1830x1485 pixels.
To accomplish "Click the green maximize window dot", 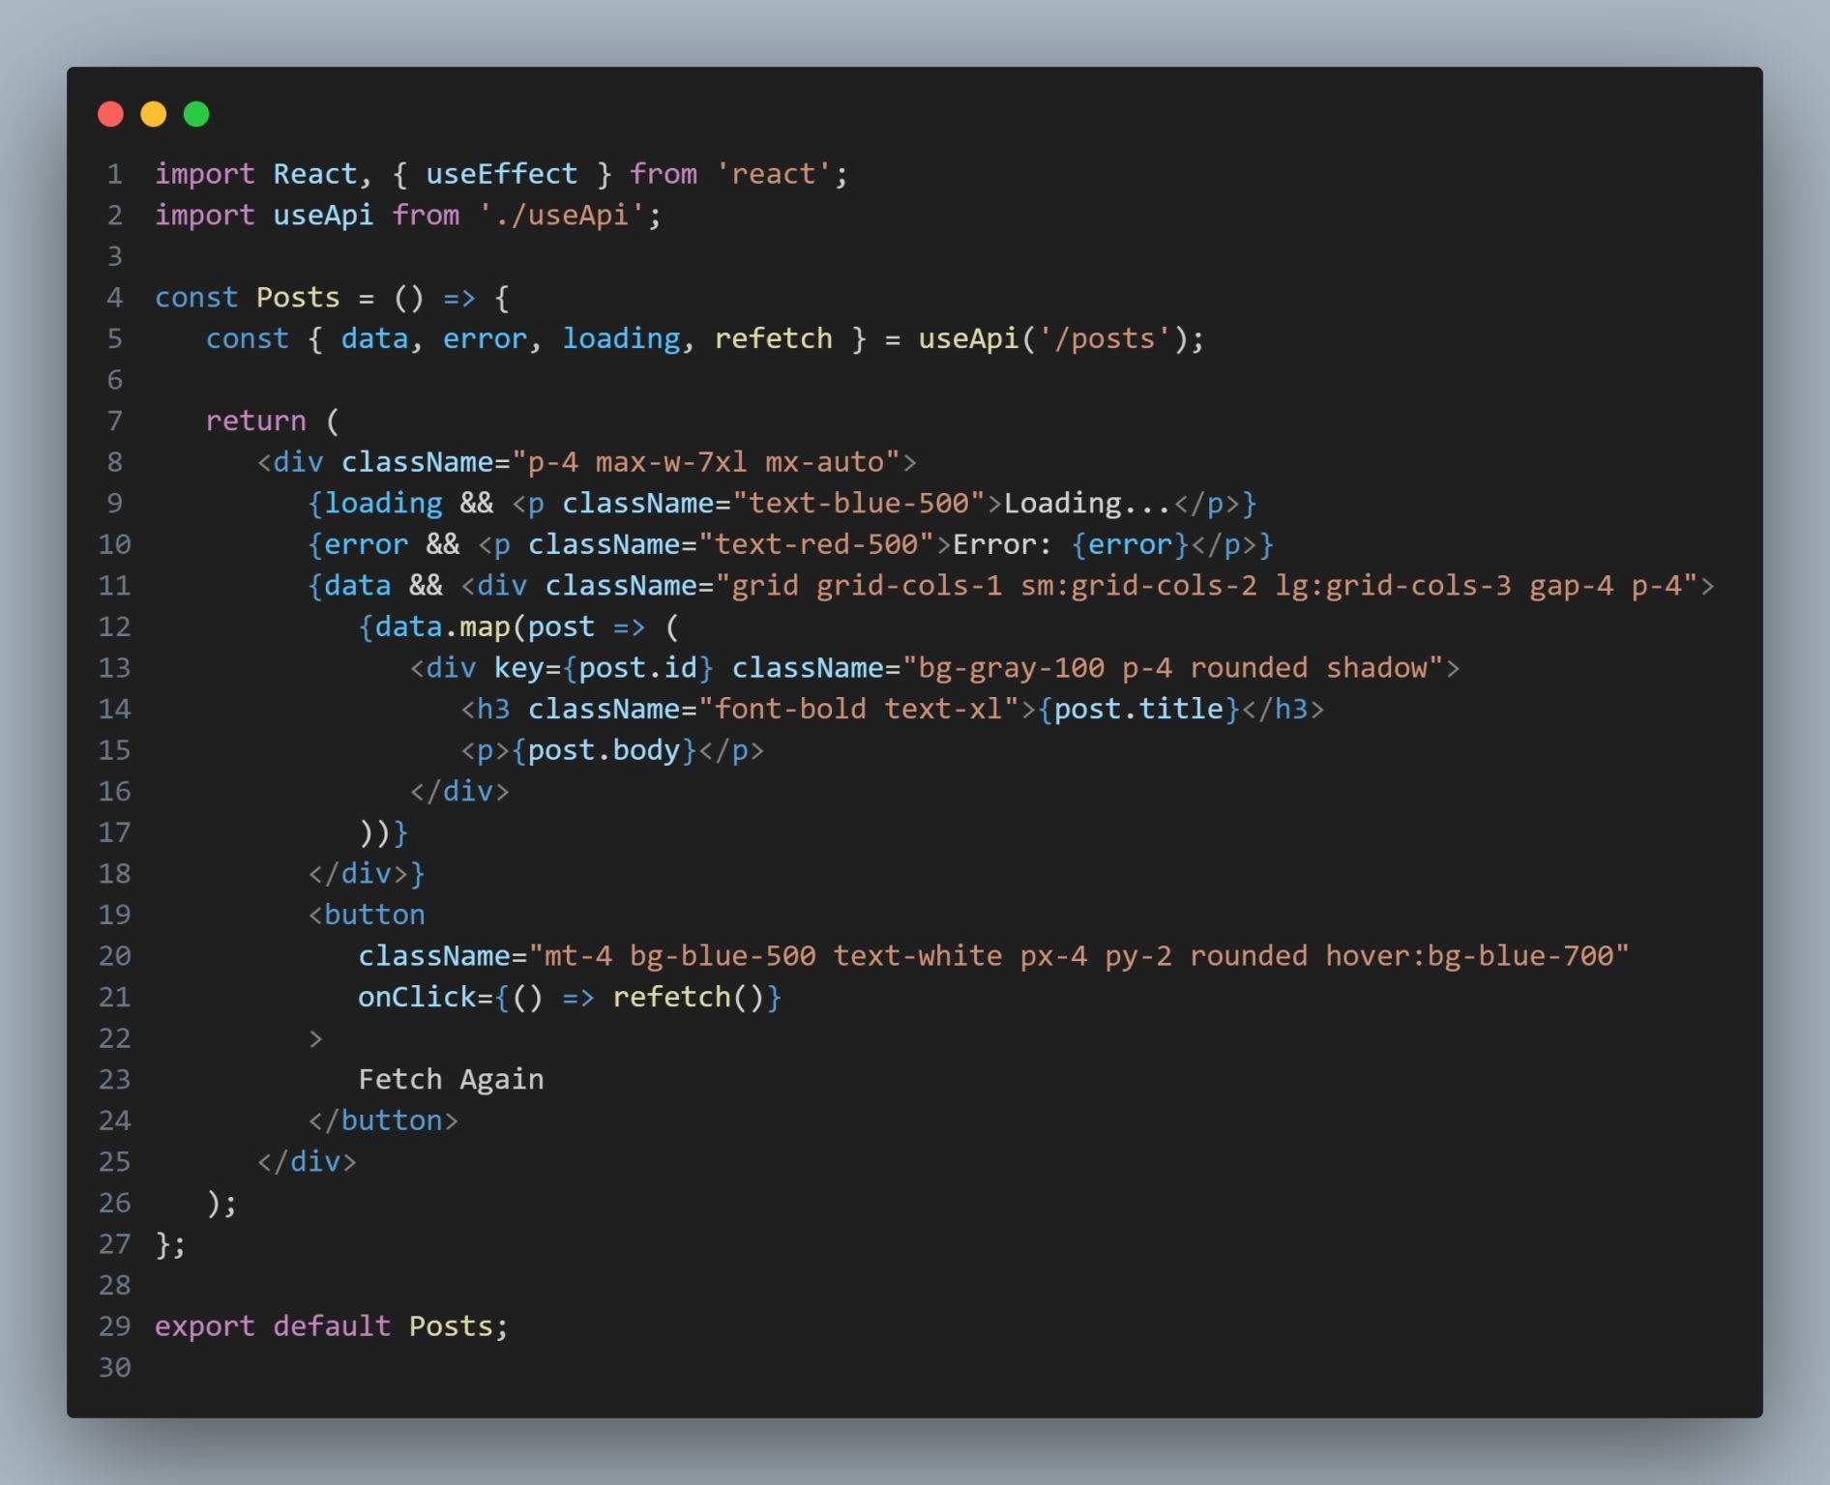I will [x=196, y=114].
